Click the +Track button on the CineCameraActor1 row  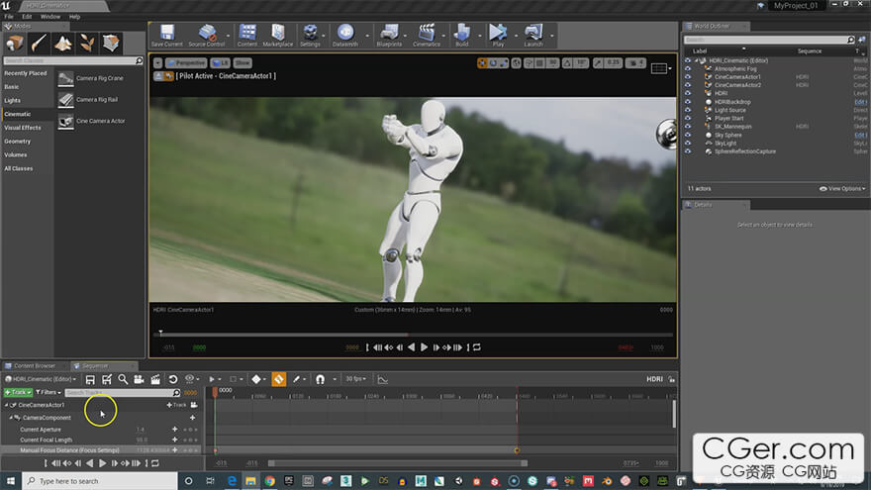[176, 405]
